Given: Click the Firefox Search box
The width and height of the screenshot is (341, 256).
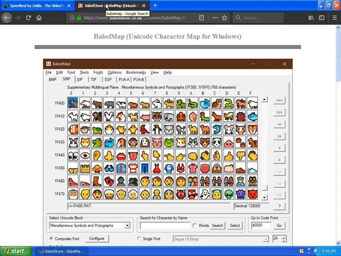Looking at the screenshot, I should pos(258,18).
